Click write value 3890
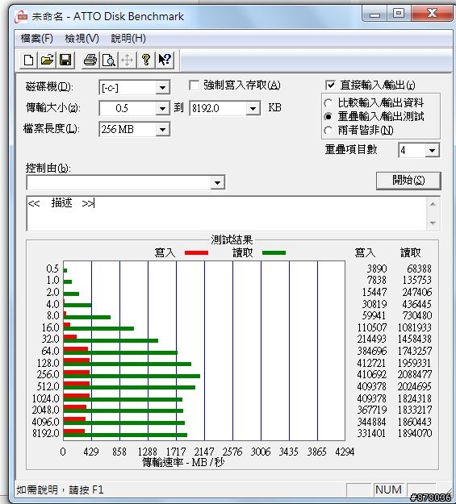The image size is (456, 504). pyautogui.click(x=377, y=269)
